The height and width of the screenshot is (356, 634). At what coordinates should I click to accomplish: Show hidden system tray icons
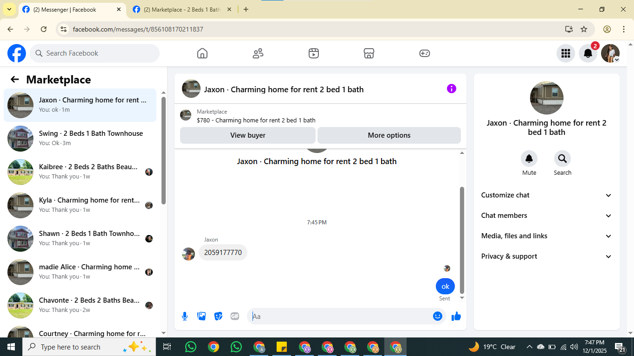pos(529,347)
